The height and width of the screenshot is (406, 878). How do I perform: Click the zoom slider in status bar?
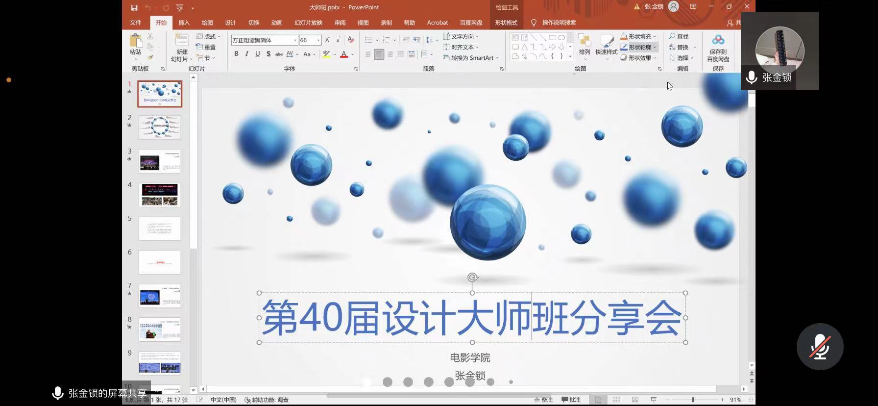pyautogui.click(x=693, y=400)
